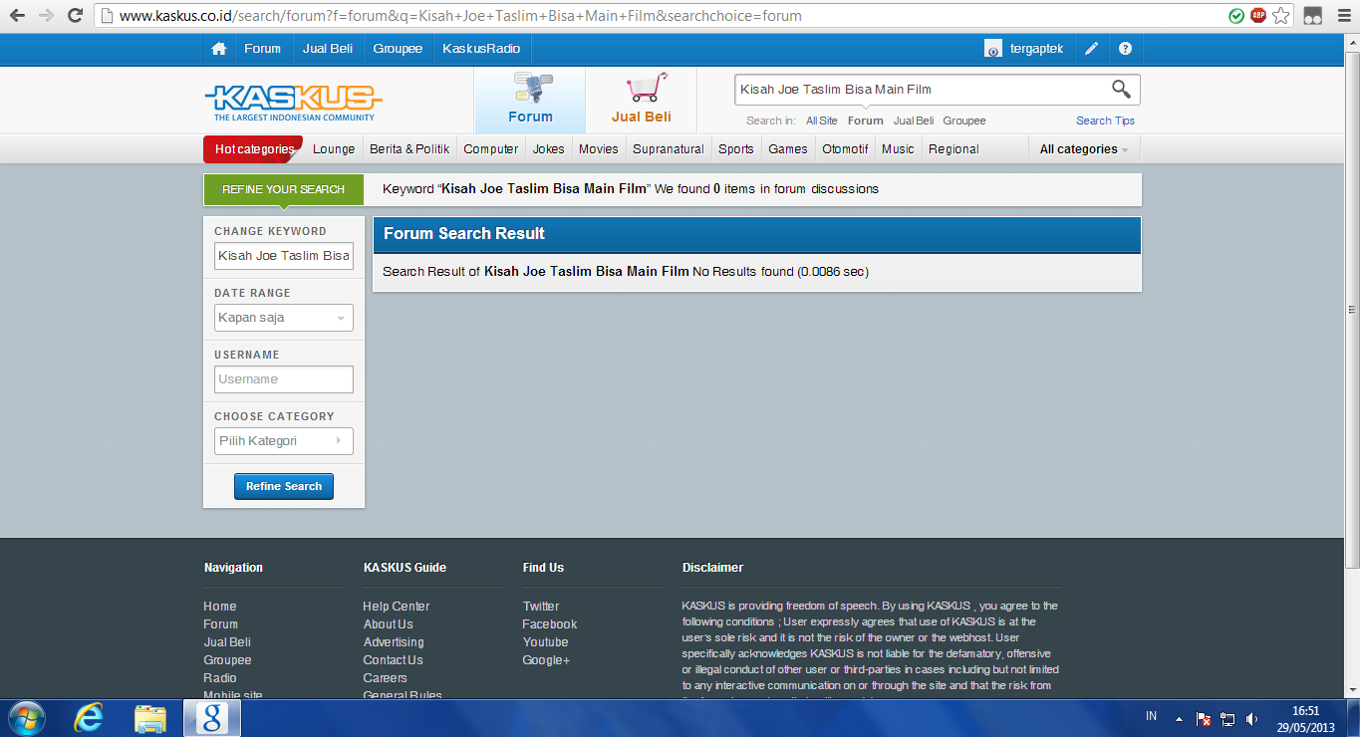Open the Search Tips link
The height and width of the screenshot is (737, 1360).
tap(1105, 121)
